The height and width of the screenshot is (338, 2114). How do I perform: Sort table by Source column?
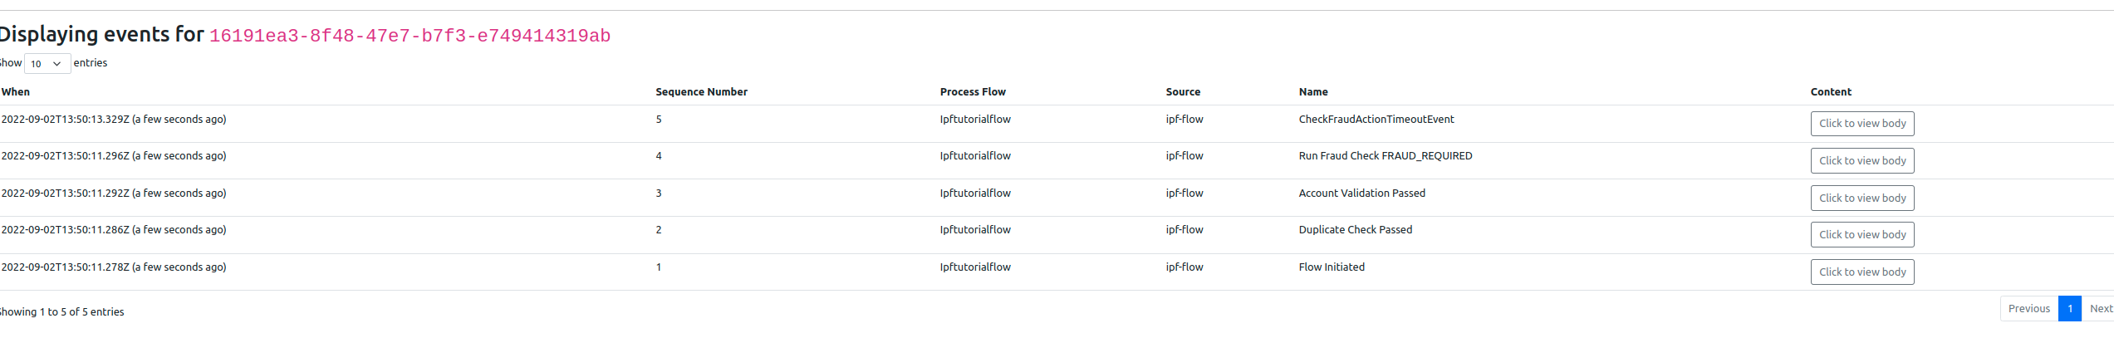(1183, 92)
